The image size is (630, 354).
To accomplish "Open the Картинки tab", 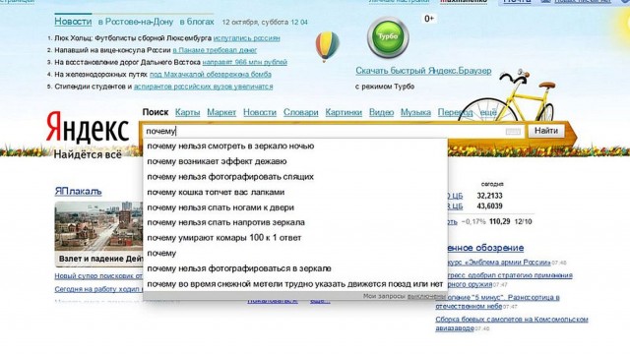I will pyautogui.click(x=344, y=112).
